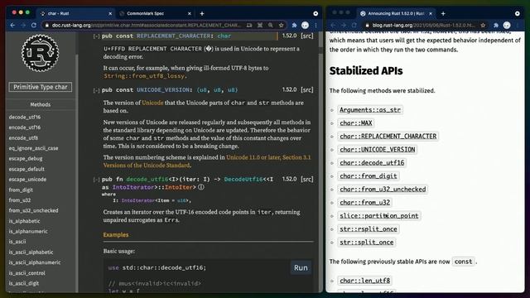Open the zoom magnifier icon in the docs address bar

[x=271, y=26]
